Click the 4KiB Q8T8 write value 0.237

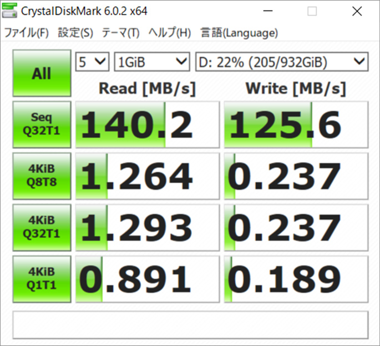pos(296,176)
